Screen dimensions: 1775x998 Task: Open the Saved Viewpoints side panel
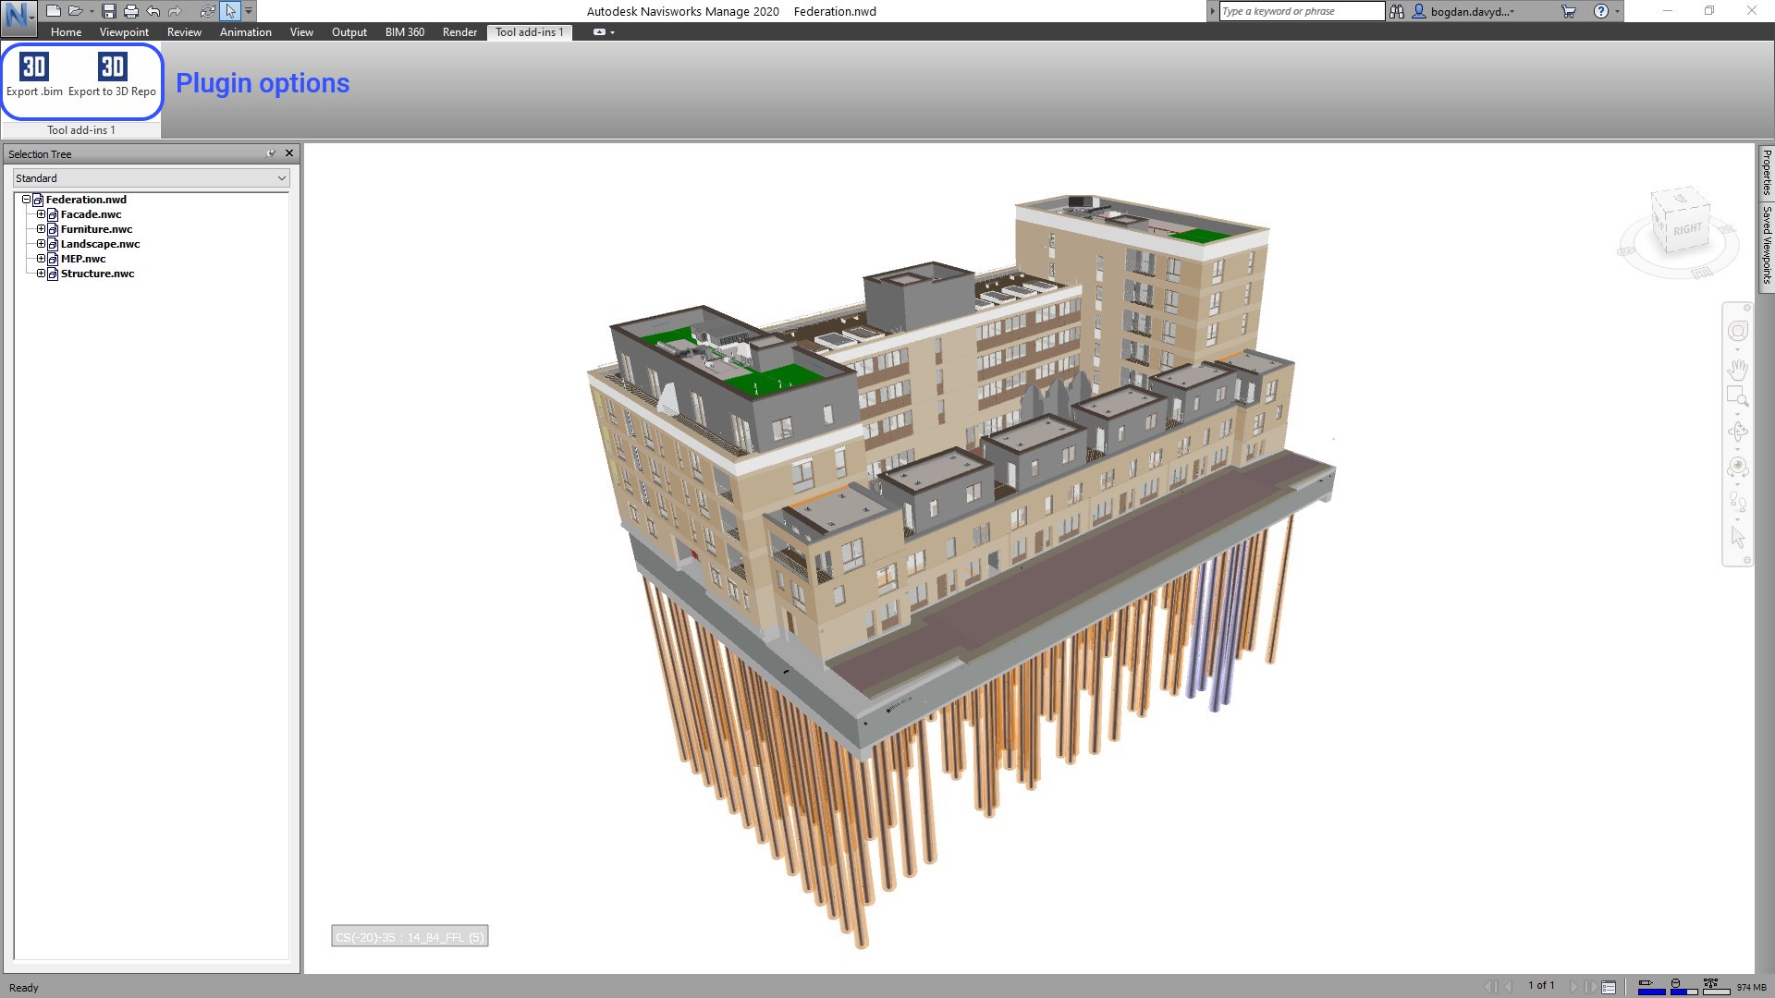pyautogui.click(x=1766, y=245)
